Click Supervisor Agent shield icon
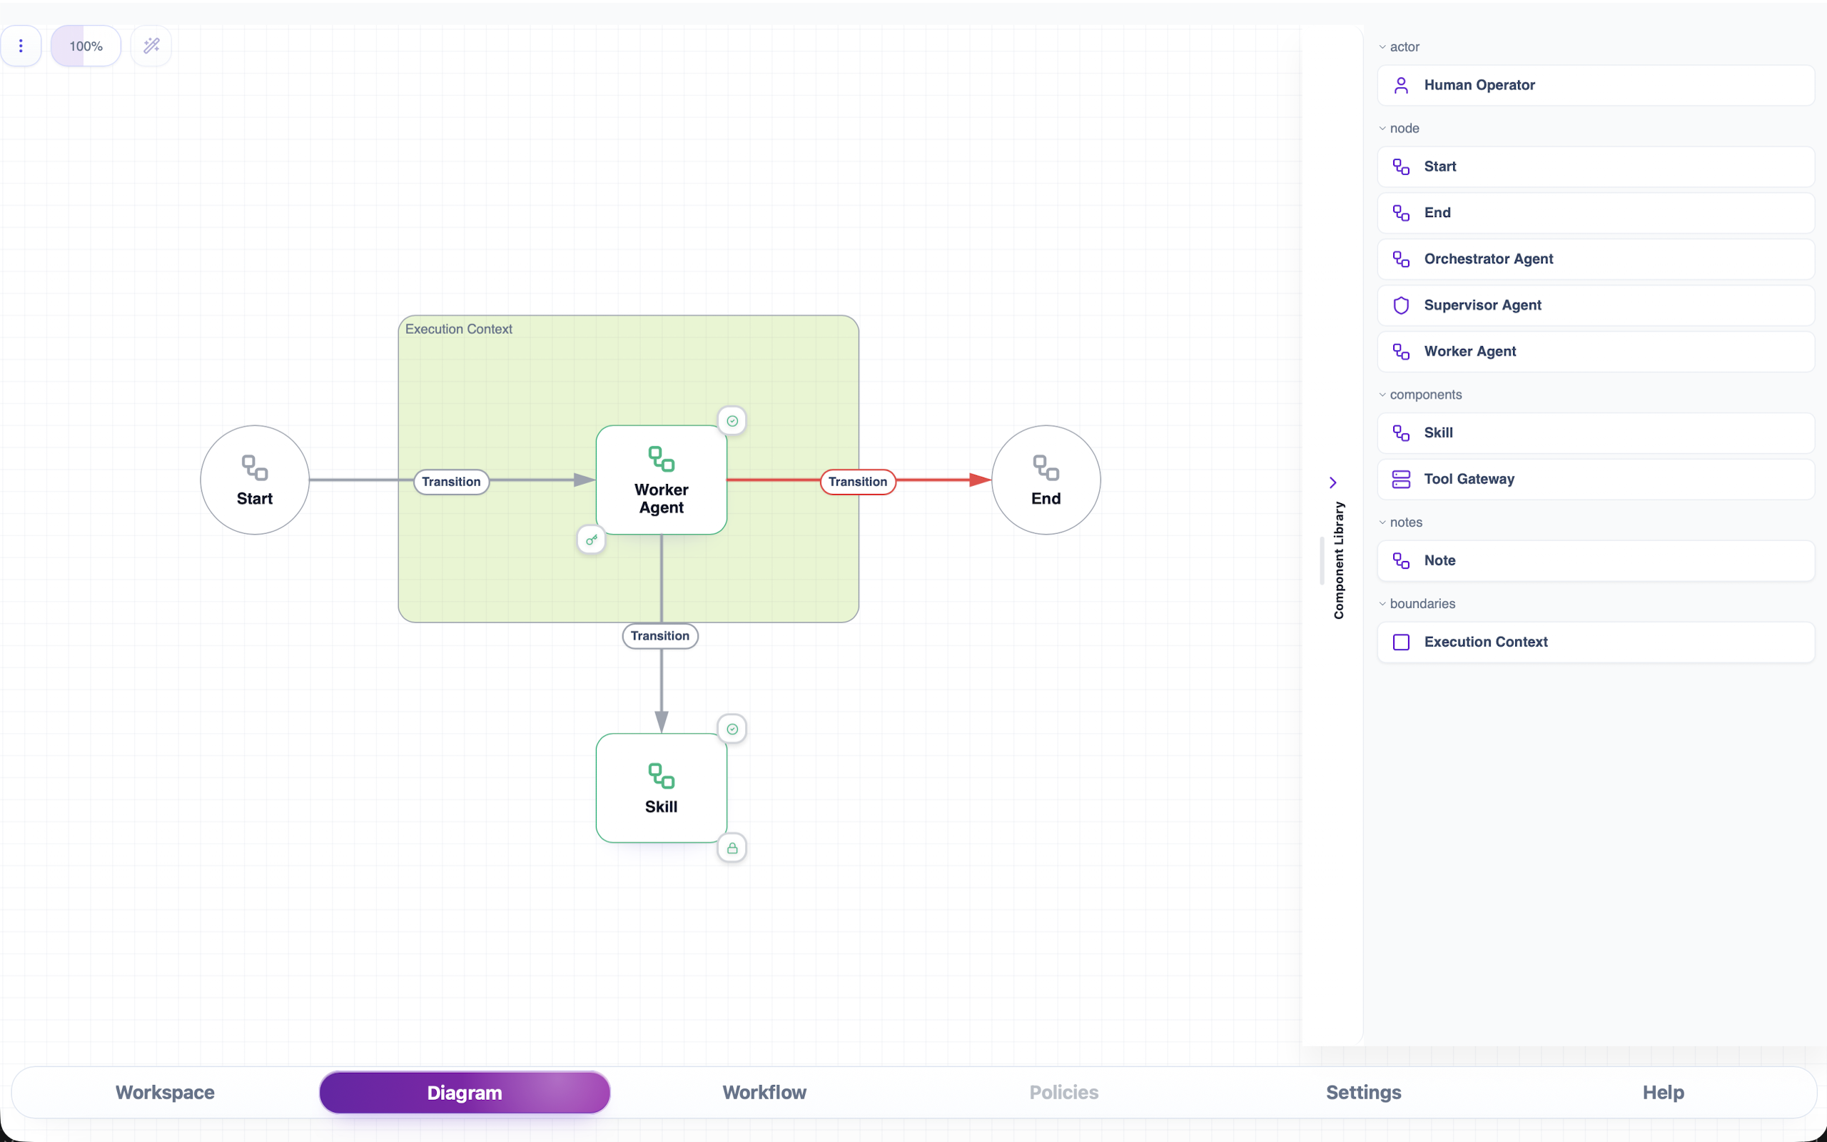Screen dimensions: 1827x1142 (x=1401, y=305)
